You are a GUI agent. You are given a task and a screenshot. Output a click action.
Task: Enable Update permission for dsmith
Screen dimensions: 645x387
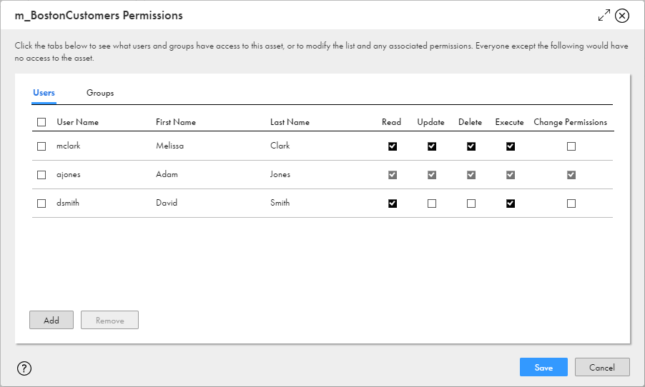(x=432, y=203)
